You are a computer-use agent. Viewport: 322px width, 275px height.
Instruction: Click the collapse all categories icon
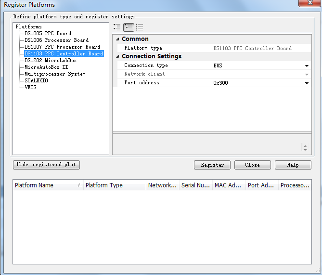(140, 27)
